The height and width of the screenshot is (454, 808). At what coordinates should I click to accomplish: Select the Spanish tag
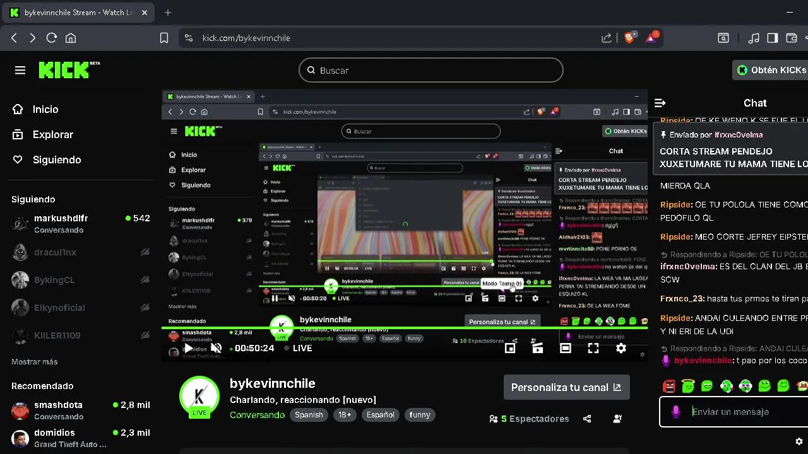[x=309, y=415]
